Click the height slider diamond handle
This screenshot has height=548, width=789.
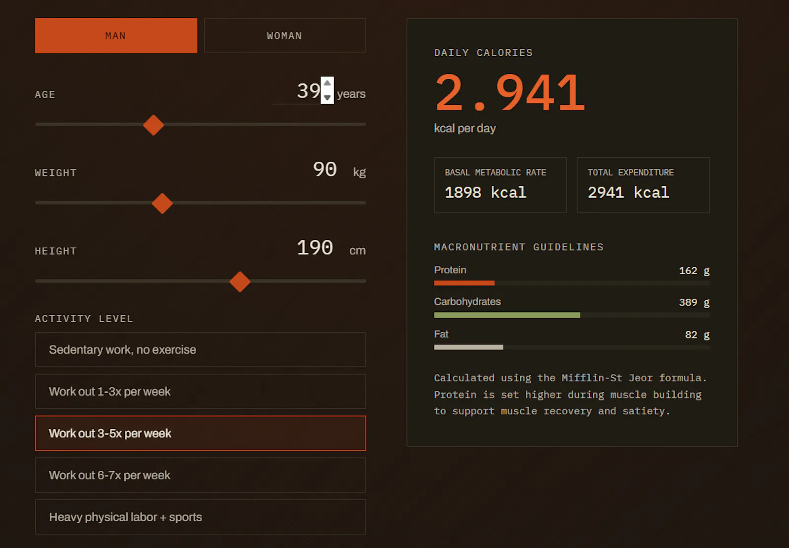240,282
